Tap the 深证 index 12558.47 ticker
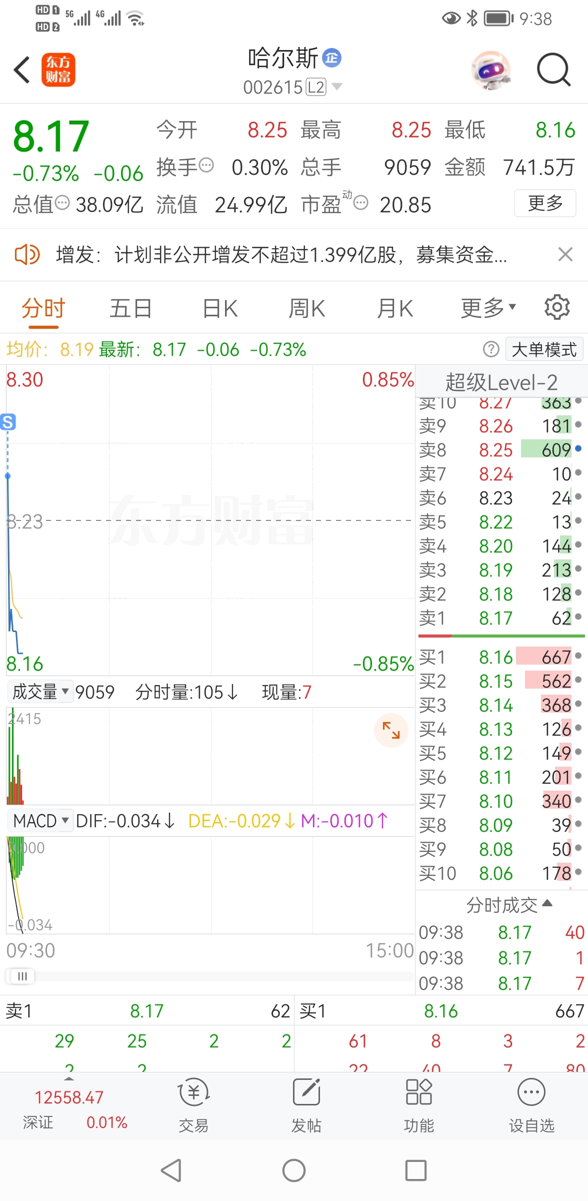The width and height of the screenshot is (588, 1201). pyautogui.click(x=69, y=1097)
